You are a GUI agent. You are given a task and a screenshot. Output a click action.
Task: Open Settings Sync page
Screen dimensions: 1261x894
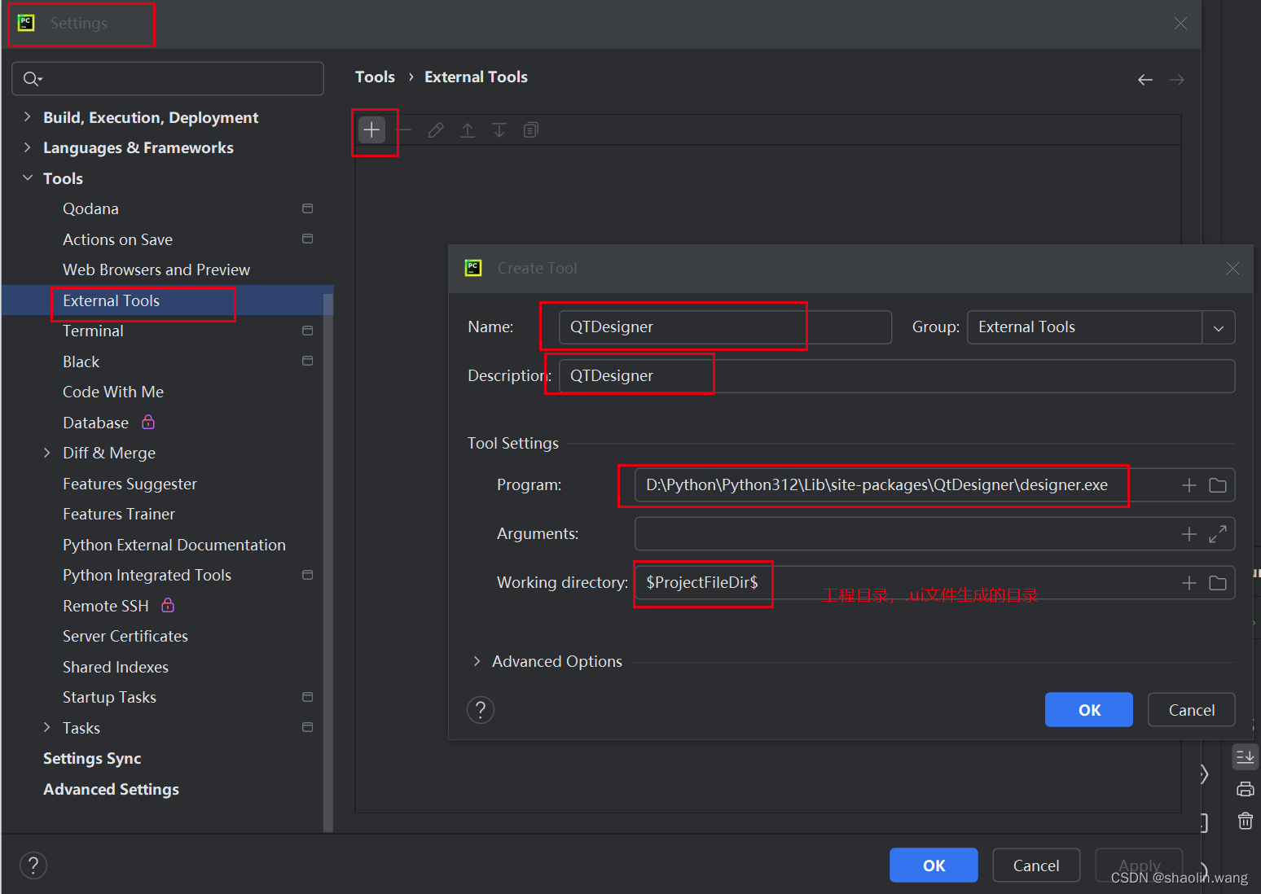tap(92, 758)
